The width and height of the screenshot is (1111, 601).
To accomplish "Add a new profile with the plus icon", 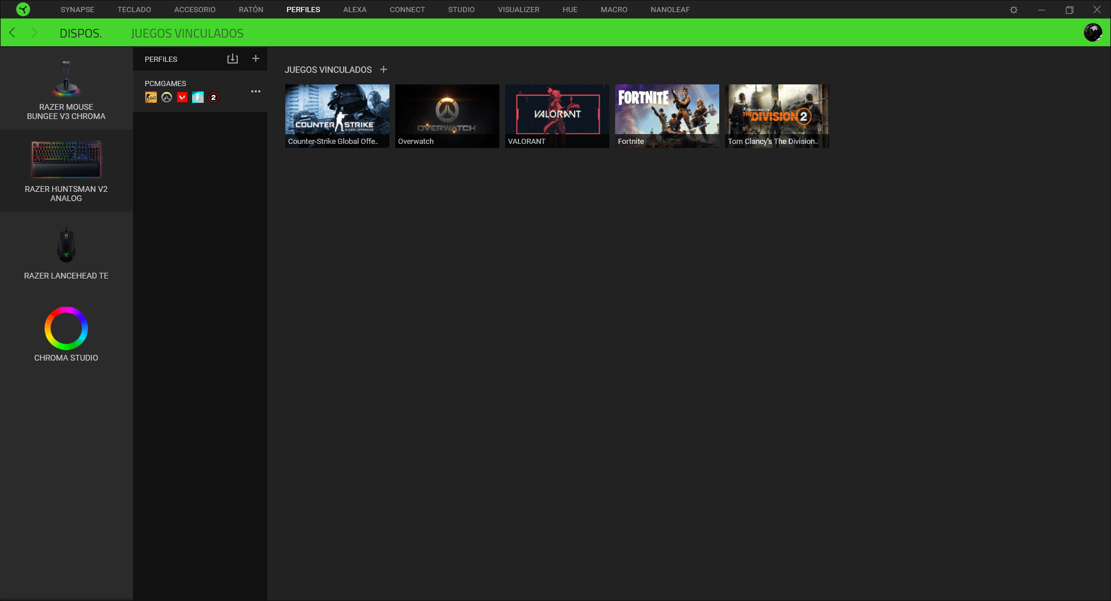I will 256,58.
